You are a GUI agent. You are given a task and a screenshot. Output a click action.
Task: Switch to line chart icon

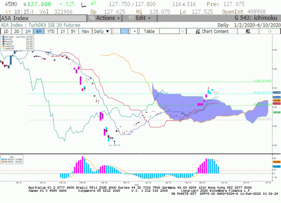pos(116,31)
